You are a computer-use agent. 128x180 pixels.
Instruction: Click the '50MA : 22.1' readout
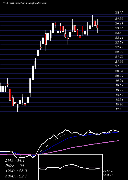(16, 176)
